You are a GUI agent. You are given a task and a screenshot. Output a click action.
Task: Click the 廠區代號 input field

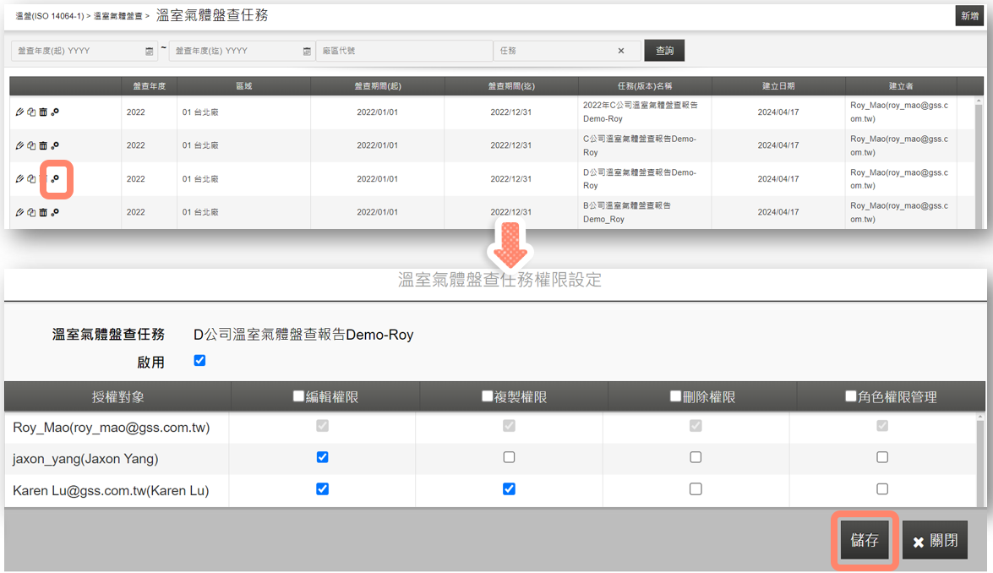coord(404,51)
